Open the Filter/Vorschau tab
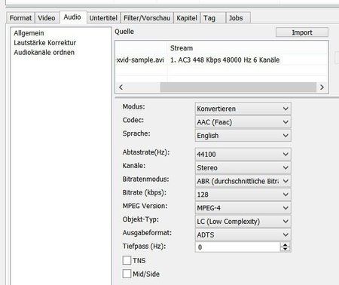Screen dimensions: 339x285 pos(147,18)
